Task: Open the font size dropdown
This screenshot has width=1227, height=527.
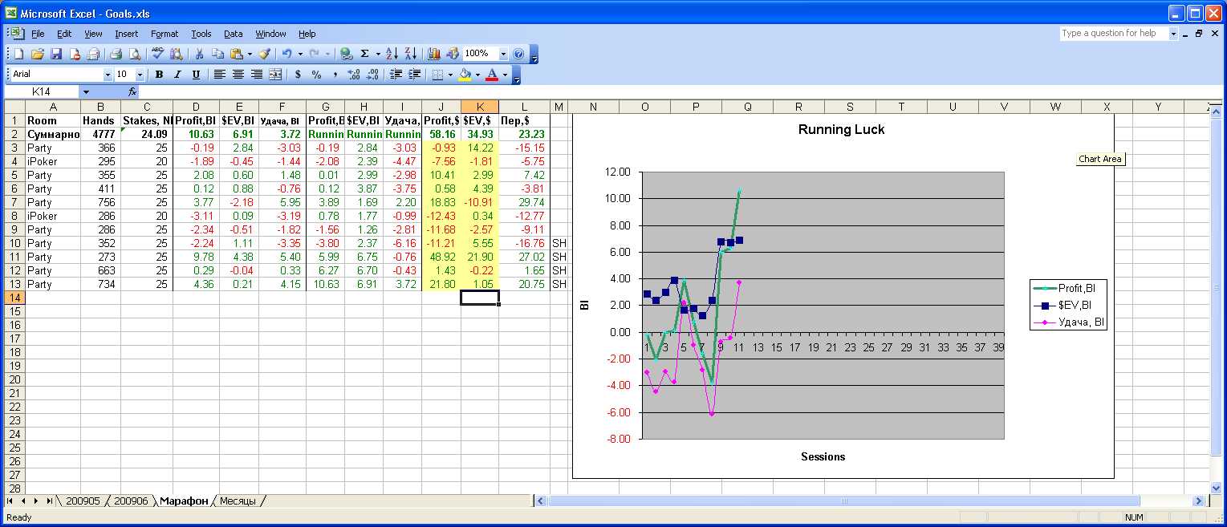Action: tap(140, 75)
